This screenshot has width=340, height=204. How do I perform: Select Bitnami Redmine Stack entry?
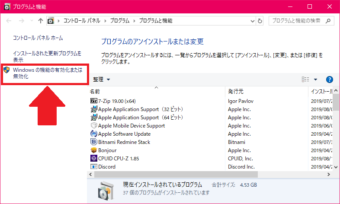124,142
